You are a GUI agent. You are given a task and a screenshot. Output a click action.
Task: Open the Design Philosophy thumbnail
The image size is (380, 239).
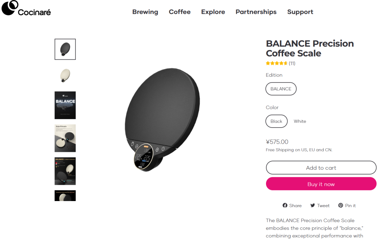click(65, 138)
